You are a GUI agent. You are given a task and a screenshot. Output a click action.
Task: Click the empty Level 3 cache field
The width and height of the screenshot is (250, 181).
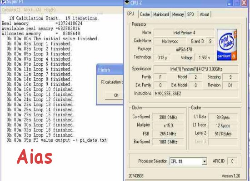click(x=223, y=142)
